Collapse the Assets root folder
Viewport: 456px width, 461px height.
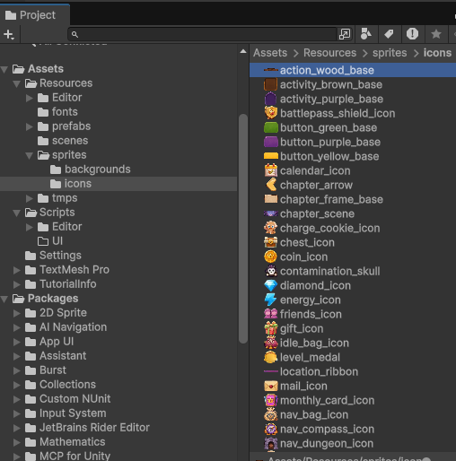pos(4,69)
